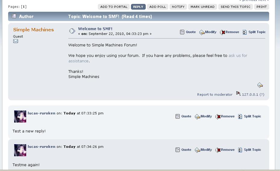Click SEND THIS TOPIC

click(x=235, y=7)
